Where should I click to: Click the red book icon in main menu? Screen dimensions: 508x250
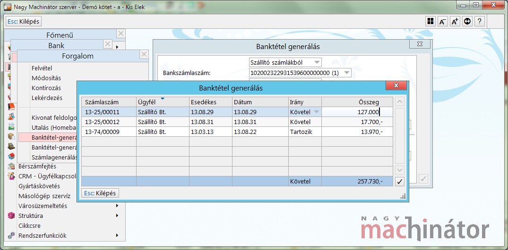pos(11,107)
